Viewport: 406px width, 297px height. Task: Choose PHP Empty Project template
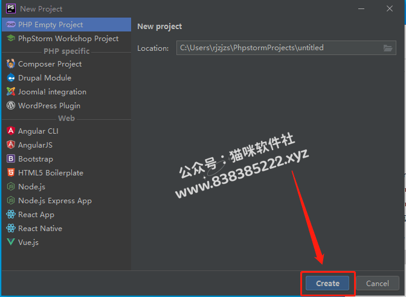(66, 25)
